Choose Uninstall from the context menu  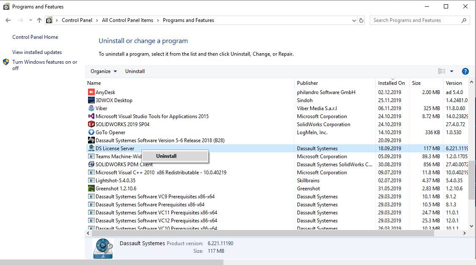click(x=166, y=156)
